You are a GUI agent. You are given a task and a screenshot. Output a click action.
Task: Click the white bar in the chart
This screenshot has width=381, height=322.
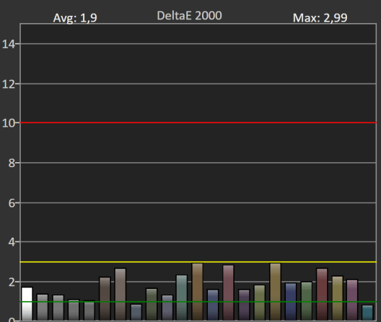27,304
